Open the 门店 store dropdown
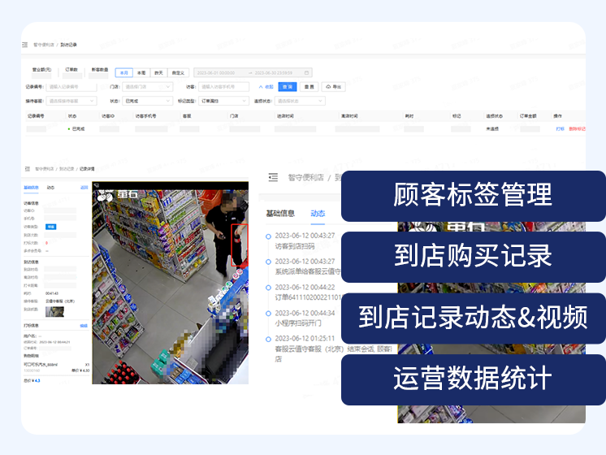The image size is (606, 455). pyautogui.click(x=146, y=86)
